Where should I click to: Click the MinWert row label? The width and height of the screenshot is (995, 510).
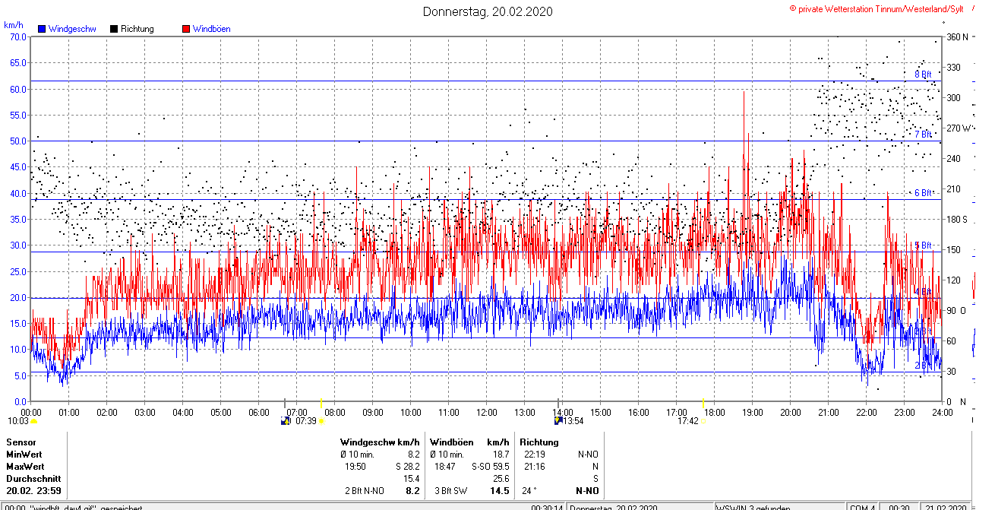(25, 454)
